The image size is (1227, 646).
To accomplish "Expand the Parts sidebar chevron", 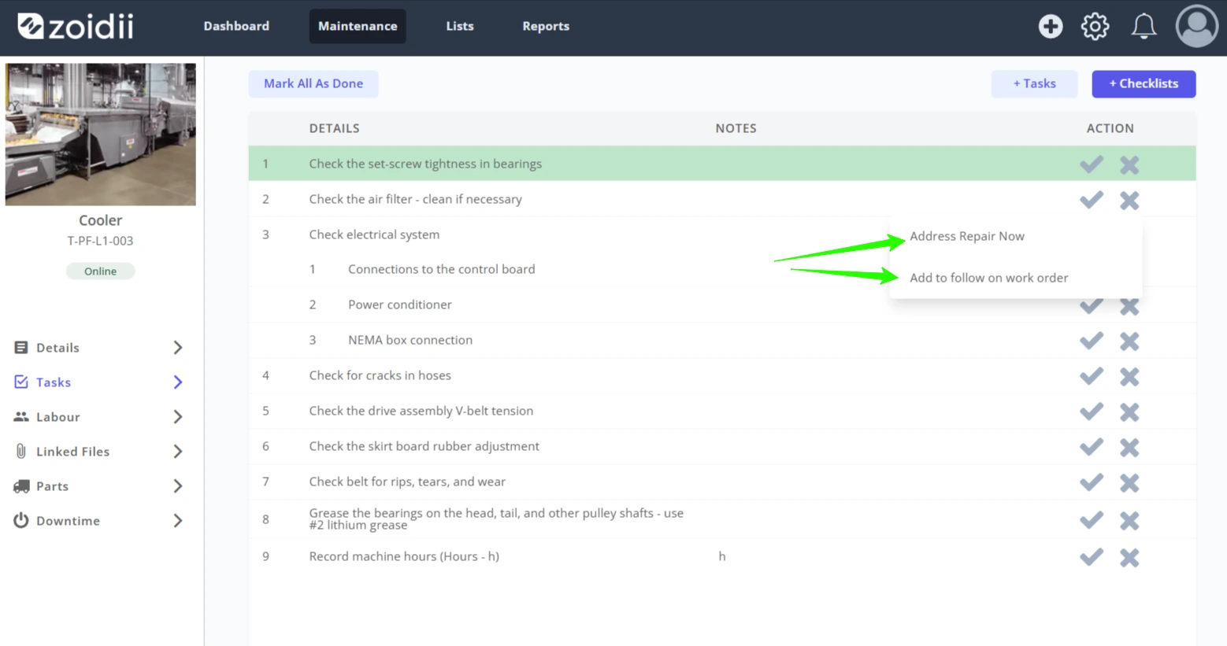I will [178, 486].
